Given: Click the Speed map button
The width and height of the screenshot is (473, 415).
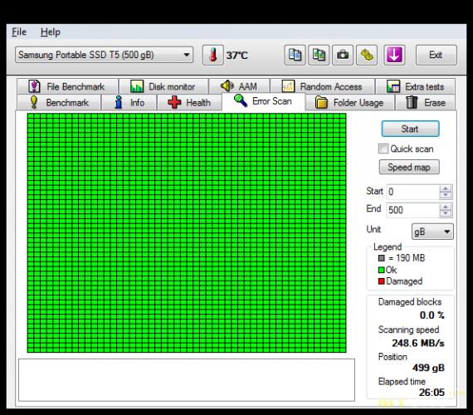Looking at the screenshot, I should tap(409, 167).
